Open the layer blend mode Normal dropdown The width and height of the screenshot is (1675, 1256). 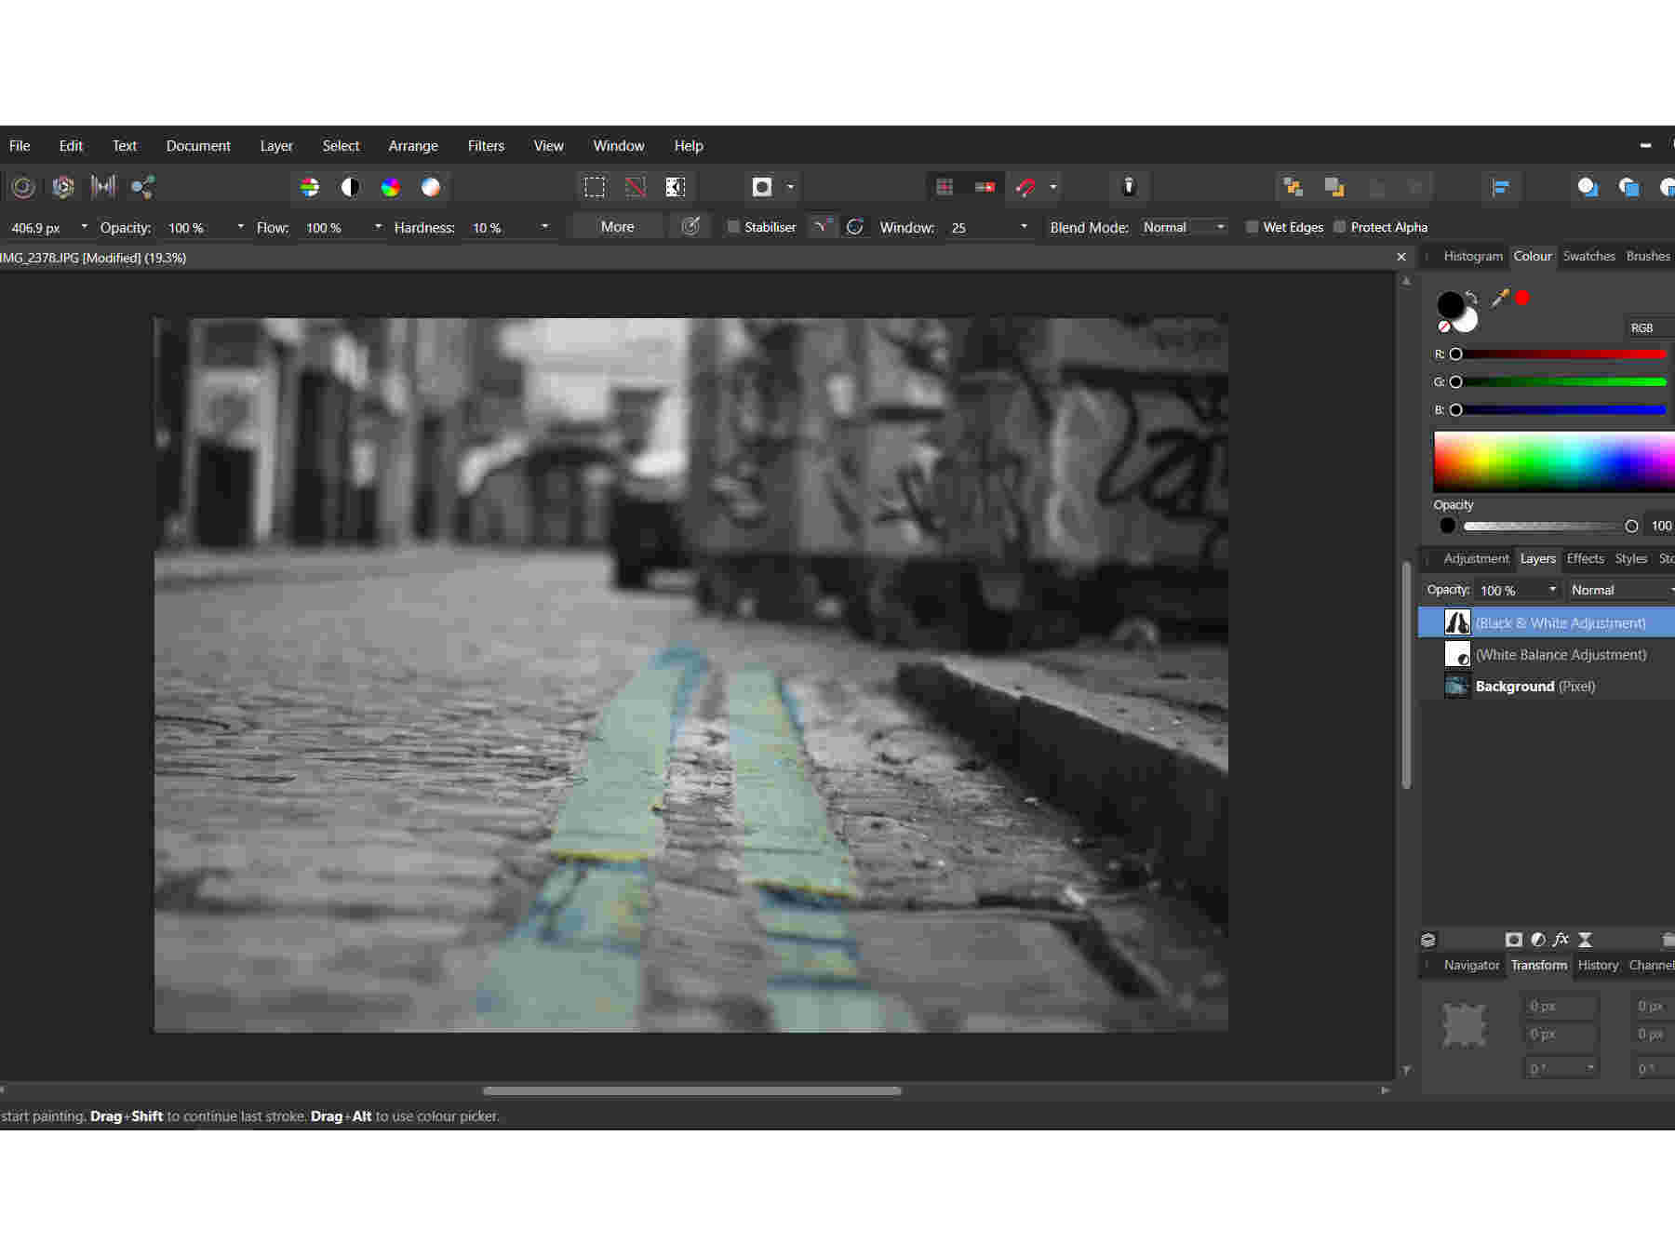click(x=1619, y=590)
